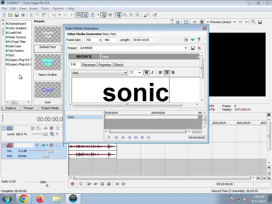Switch to the Properties tab
Image resolution: width=272 pixels, height=204 pixels.
coord(105,65)
